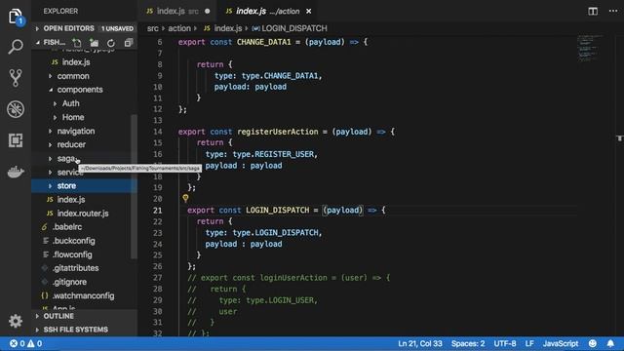Screen dimensions: 624x351
Task: Open the Source Control view icon
Action: pyautogui.click(x=16, y=78)
